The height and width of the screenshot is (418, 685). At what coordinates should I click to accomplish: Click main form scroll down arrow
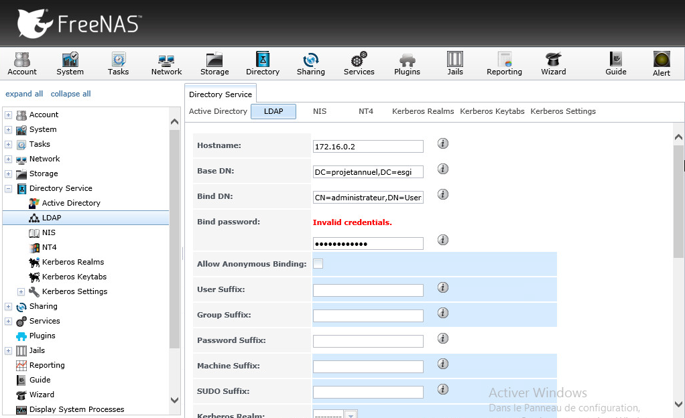678,403
